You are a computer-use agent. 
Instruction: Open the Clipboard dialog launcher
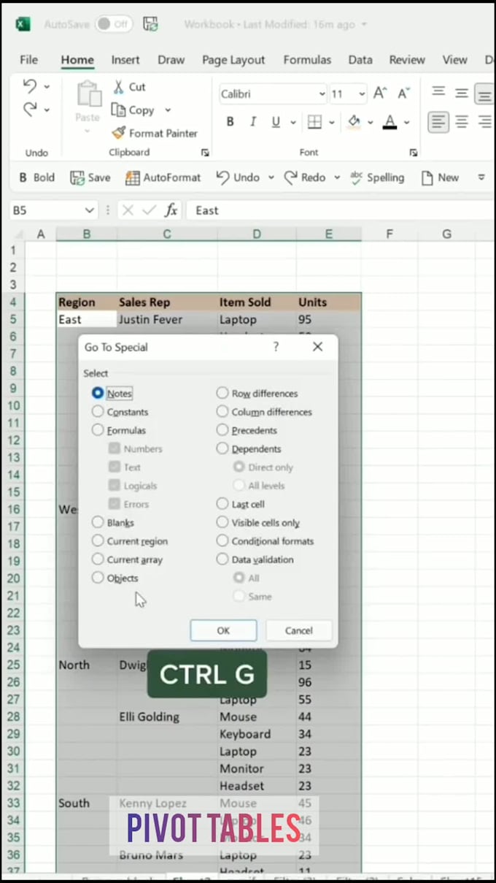(x=205, y=153)
